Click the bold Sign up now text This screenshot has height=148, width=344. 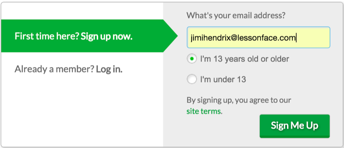tap(107, 36)
